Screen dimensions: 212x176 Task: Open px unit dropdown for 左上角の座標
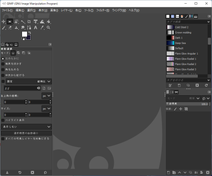[46, 96]
